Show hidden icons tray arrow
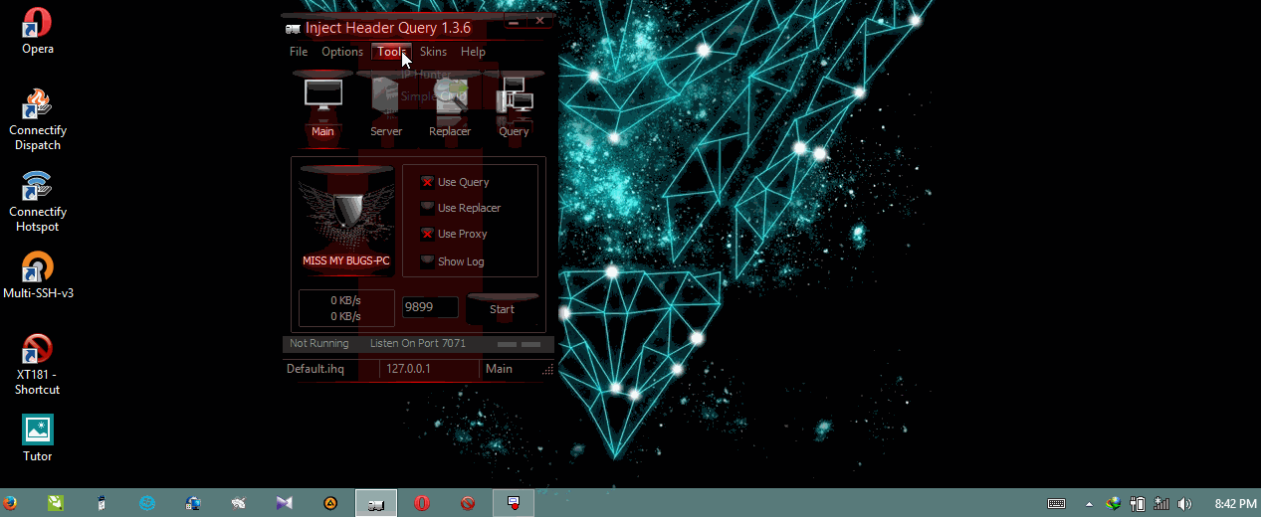Screen dimensions: 1261x517 pos(1089,504)
